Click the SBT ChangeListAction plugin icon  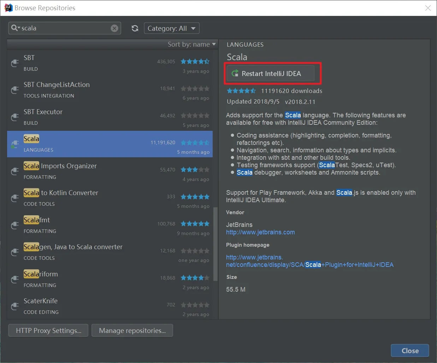[14, 90]
